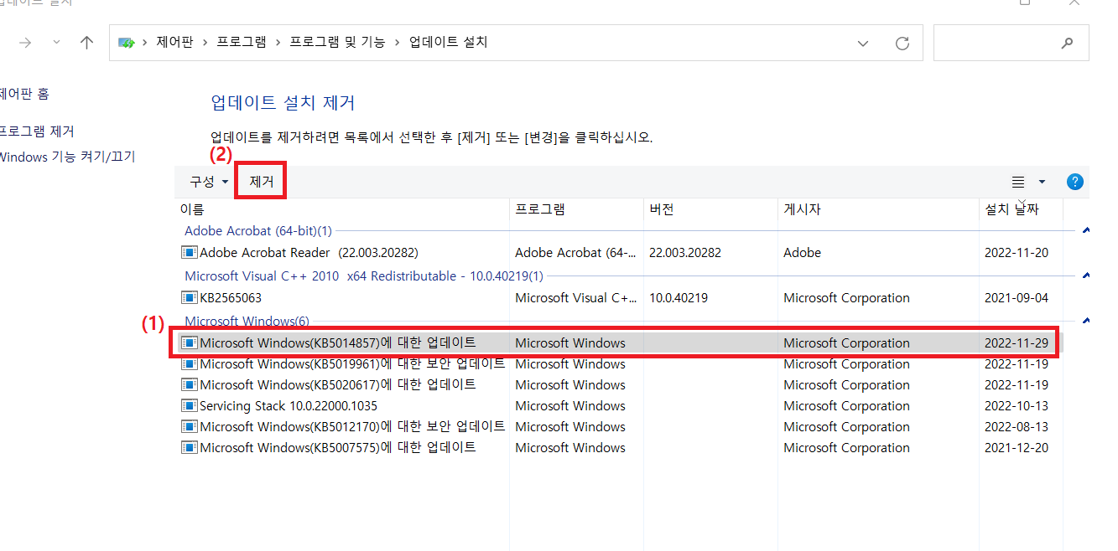Image resolution: width=1118 pixels, height=551 pixels.
Task: Change view layout icon
Action: [1018, 182]
